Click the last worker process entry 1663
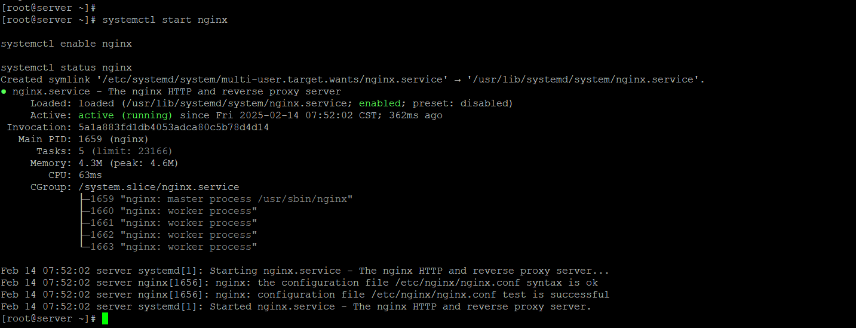Screen dimensions: 856x328 [x=168, y=247]
